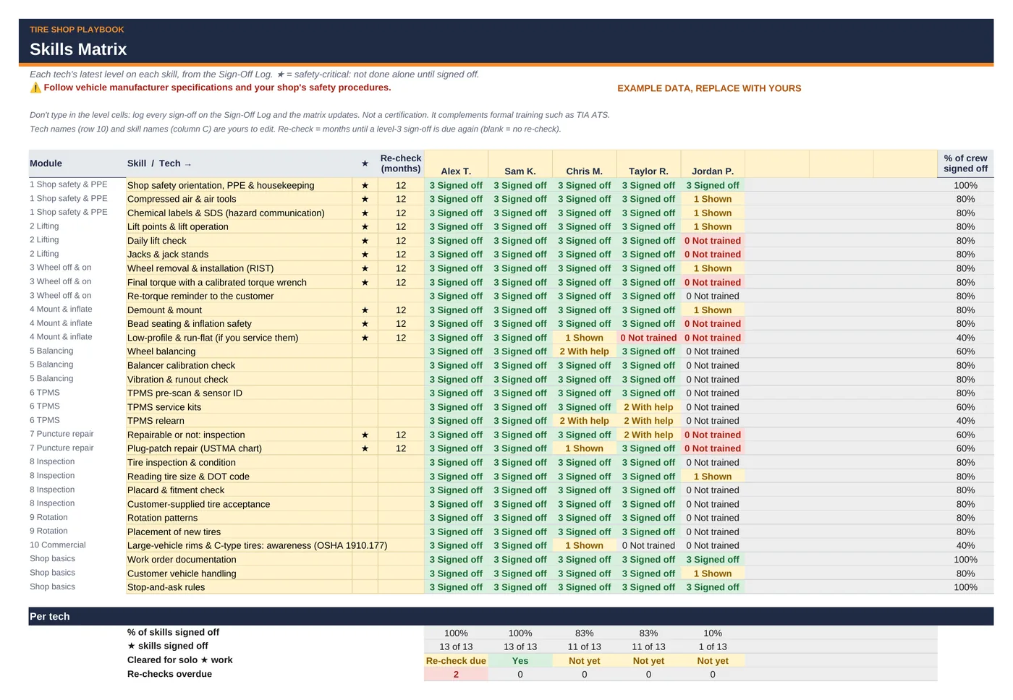Click the warning triangle icon before the safety notice
Viewport: 1013px width, 700px height.
[x=35, y=87]
